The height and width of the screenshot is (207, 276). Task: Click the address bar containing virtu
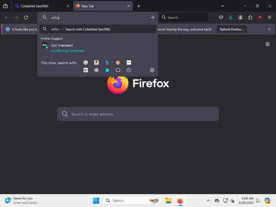point(98,18)
